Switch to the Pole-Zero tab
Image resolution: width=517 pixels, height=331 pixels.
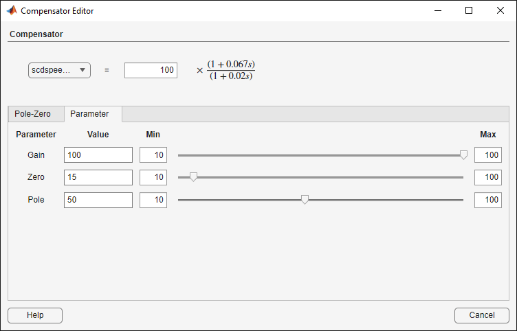coord(32,114)
